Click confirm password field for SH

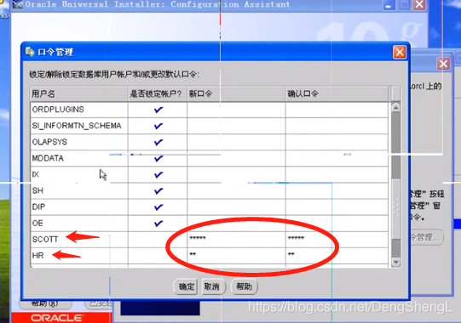point(337,191)
